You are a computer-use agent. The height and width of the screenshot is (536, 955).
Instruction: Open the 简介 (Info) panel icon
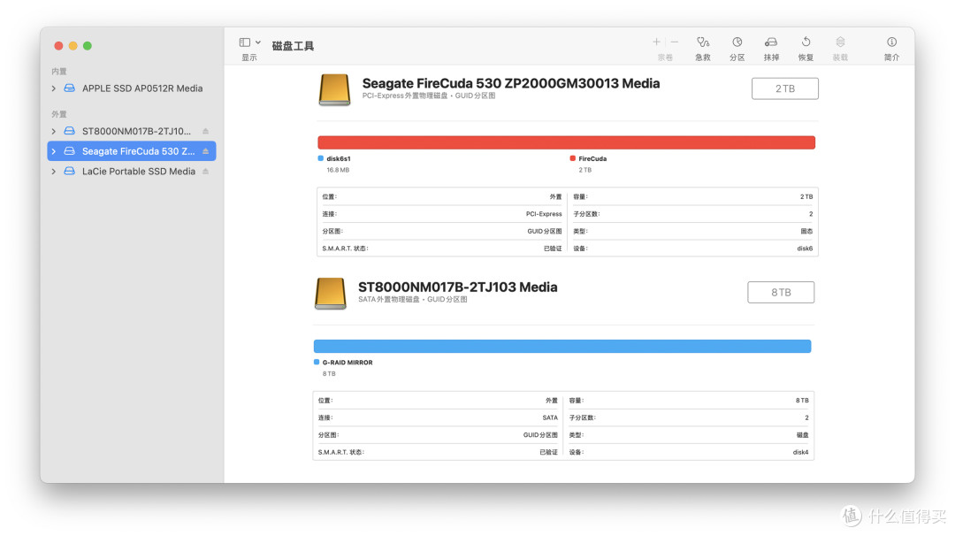tap(891, 42)
